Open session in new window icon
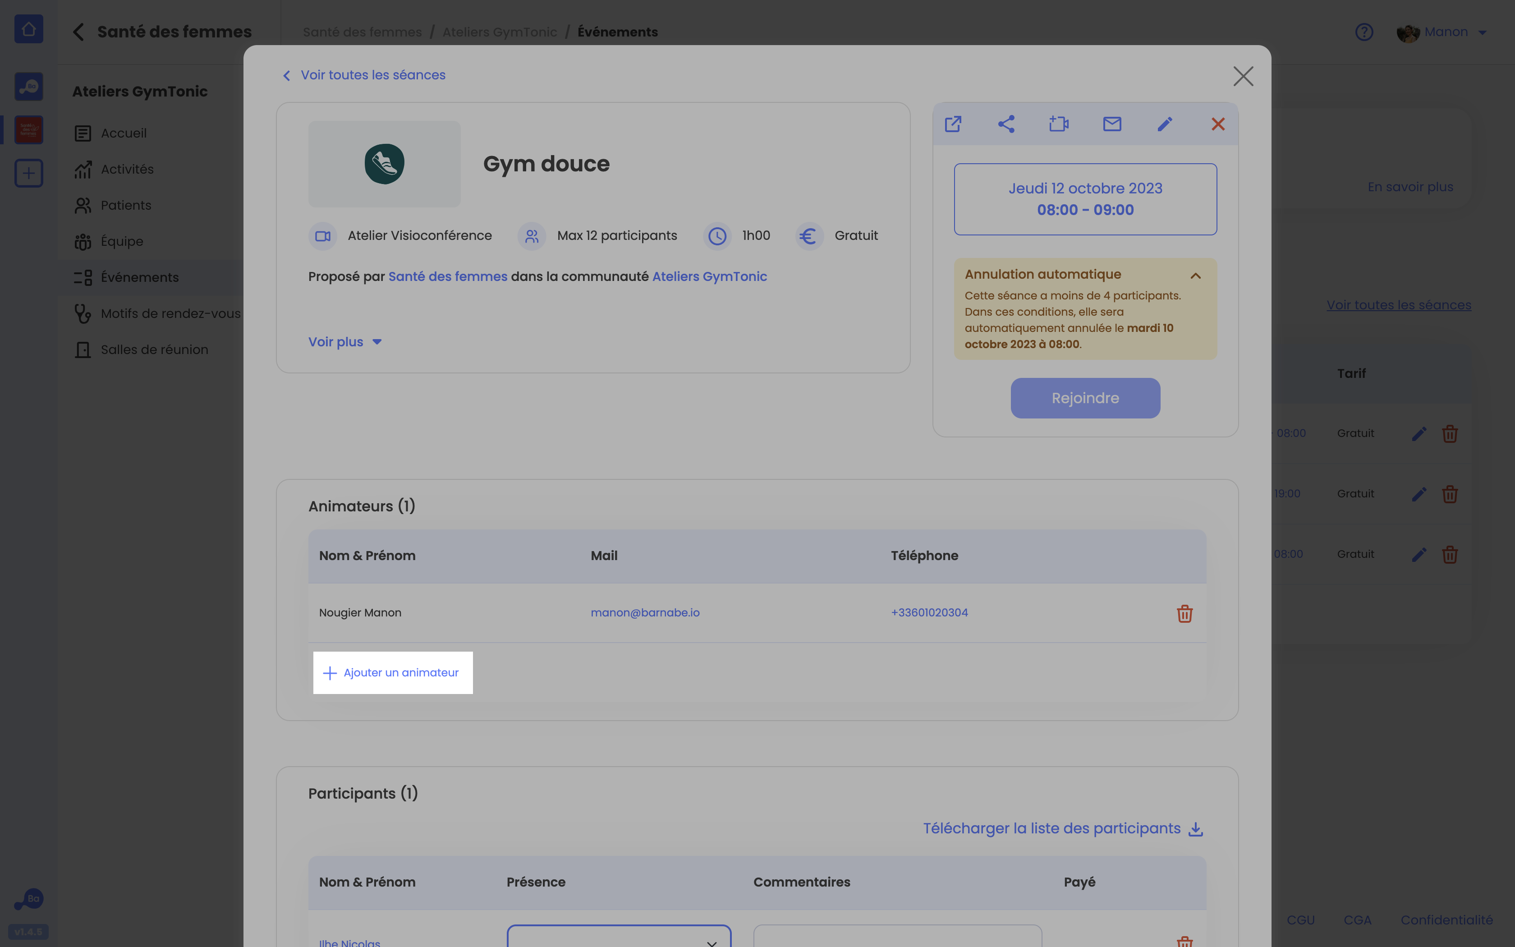 (x=953, y=124)
